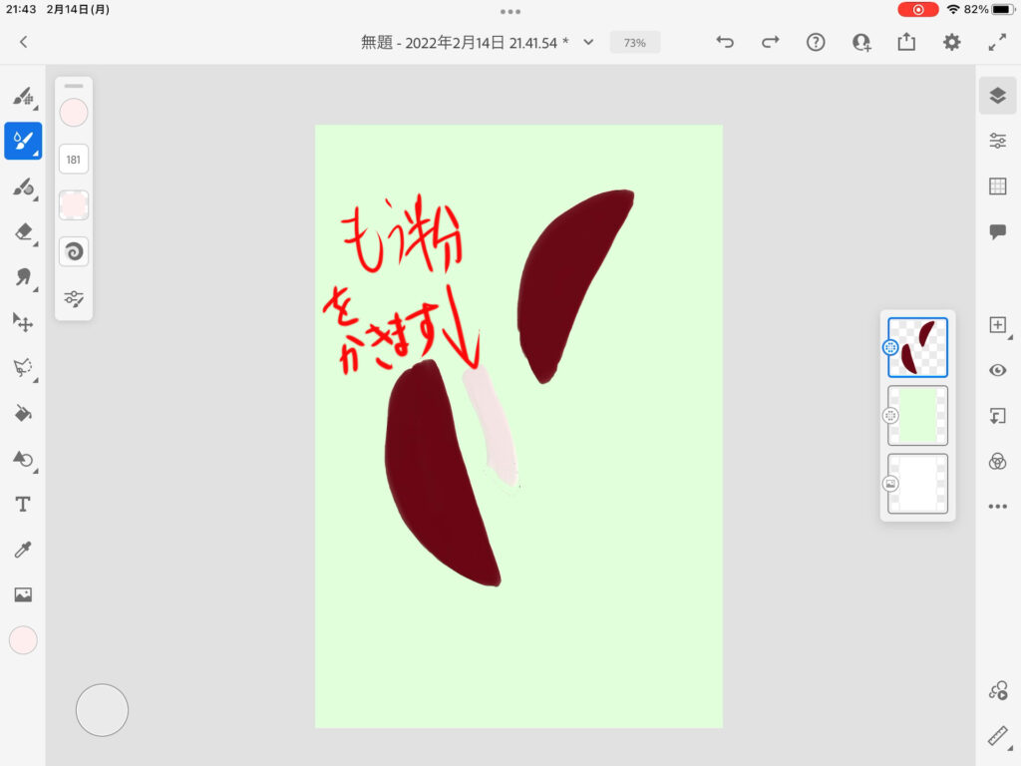This screenshot has width=1021, height=766.
Task: Open the 73% zoom level menu
Action: click(x=634, y=43)
